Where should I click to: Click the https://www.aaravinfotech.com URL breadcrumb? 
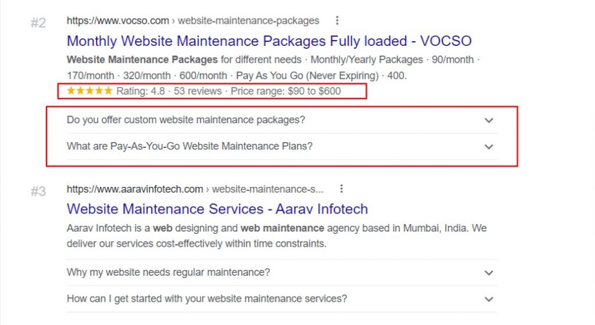point(135,189)
